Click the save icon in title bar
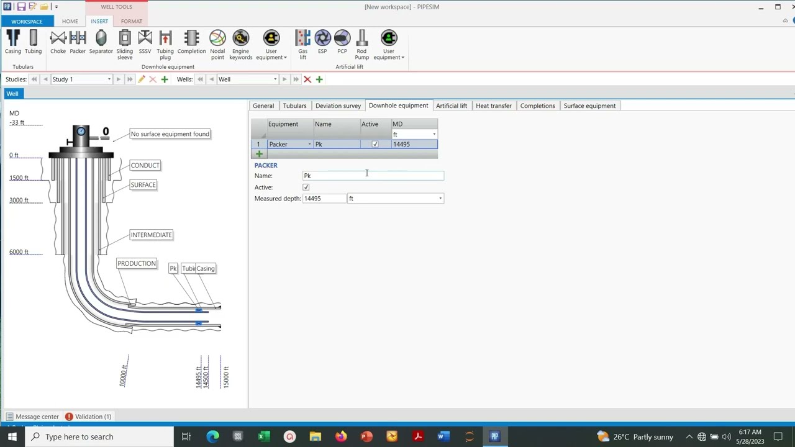 tap(21, 7)
